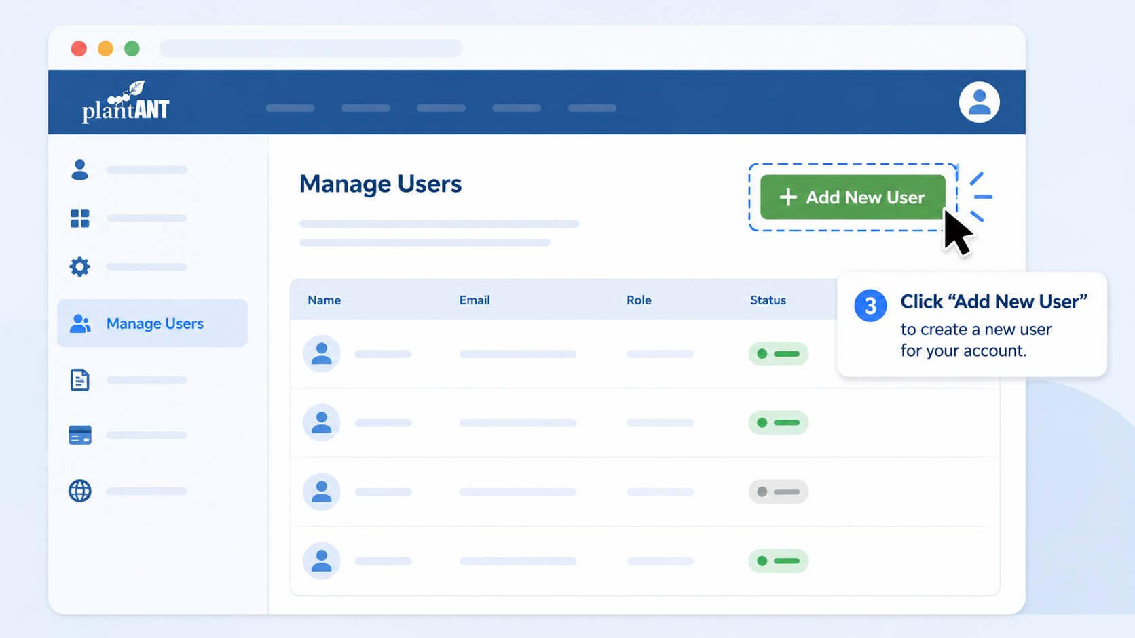The image size is (1135, 638).
Task: Click the green Add New User button
Action: (x=853, y=197)
